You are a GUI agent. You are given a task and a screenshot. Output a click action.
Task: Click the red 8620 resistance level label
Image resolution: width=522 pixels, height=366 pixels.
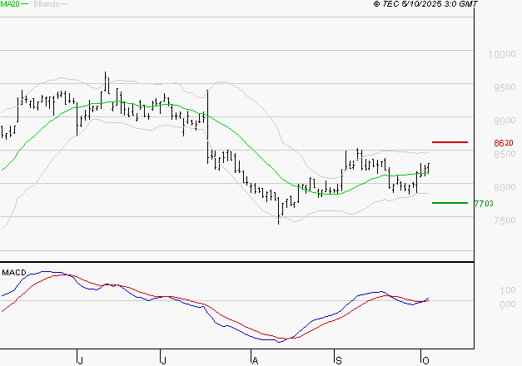click(x=504, y=143)
